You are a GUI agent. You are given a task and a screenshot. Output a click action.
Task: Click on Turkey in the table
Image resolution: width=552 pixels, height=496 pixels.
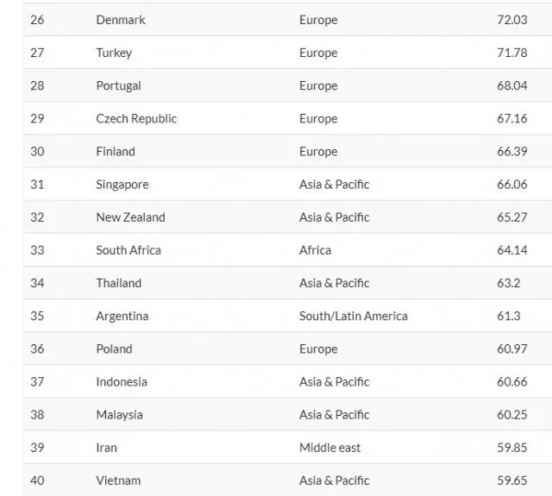pyautogui.click(x=114, y=53)
